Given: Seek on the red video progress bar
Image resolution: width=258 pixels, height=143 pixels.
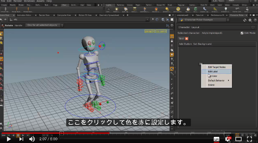Looking at the screenshot, I should point(55,133).
